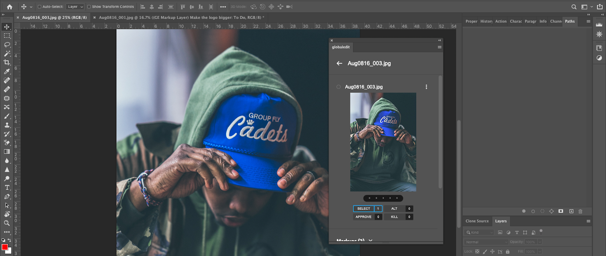606x256 pixels.
Task: Toggle type layers filter in Layers panel
Action: tap(517, 233)
